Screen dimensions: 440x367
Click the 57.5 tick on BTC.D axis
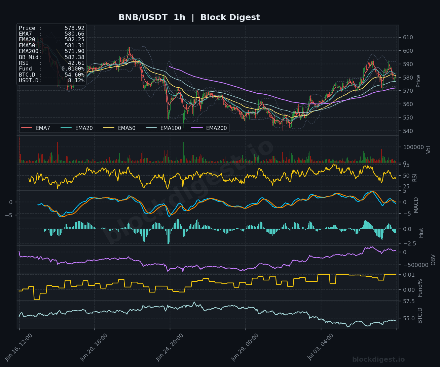click(409, 301)
